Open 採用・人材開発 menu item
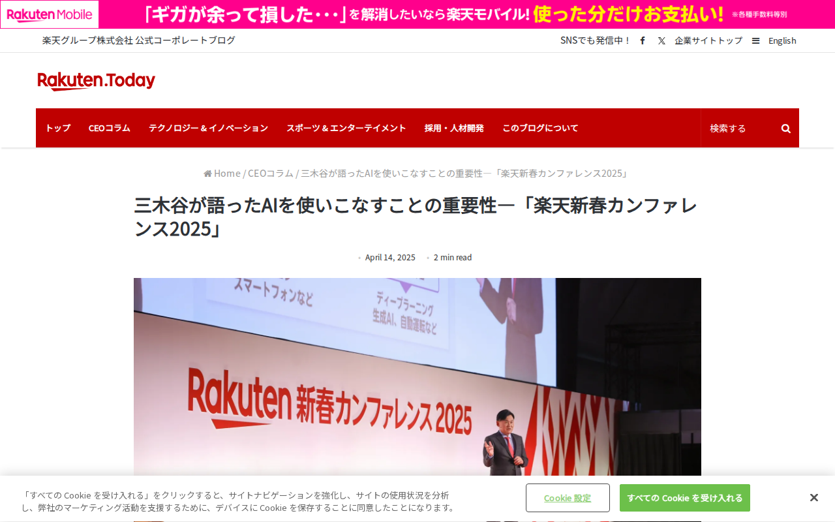Viewport: 835px width, 522px height. coord(454,128)
